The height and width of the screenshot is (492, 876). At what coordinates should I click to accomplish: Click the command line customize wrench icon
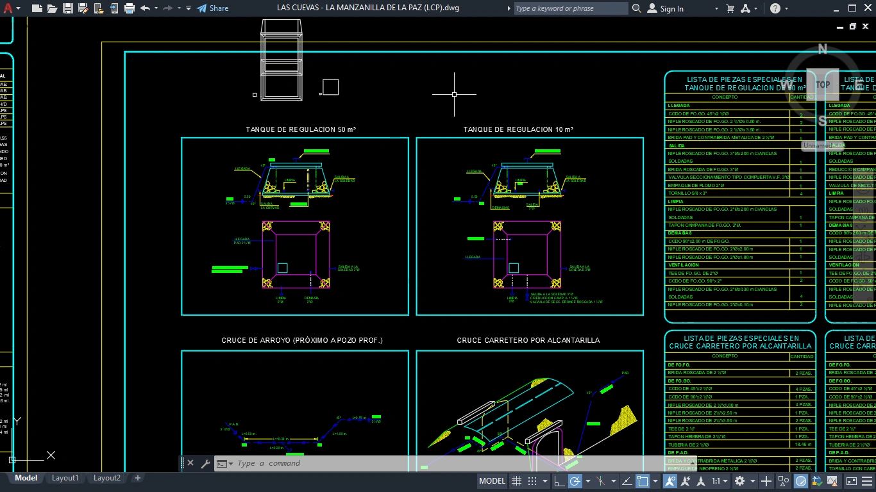(205, 463)
